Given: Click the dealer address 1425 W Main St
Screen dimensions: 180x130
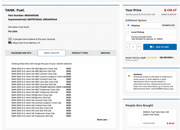Looking at the screenshot, I should click(147, 39).
